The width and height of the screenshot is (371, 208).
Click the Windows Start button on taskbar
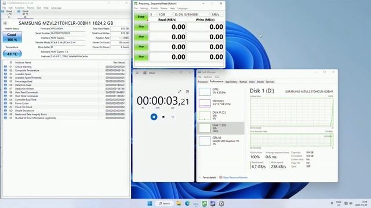click(x=150, y=203)
